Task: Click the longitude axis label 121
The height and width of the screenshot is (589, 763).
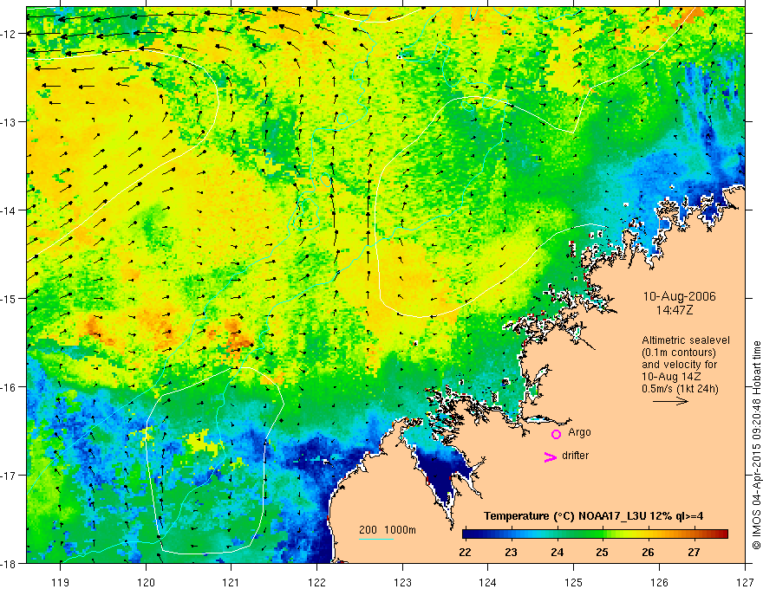Action: pos(232,582)
